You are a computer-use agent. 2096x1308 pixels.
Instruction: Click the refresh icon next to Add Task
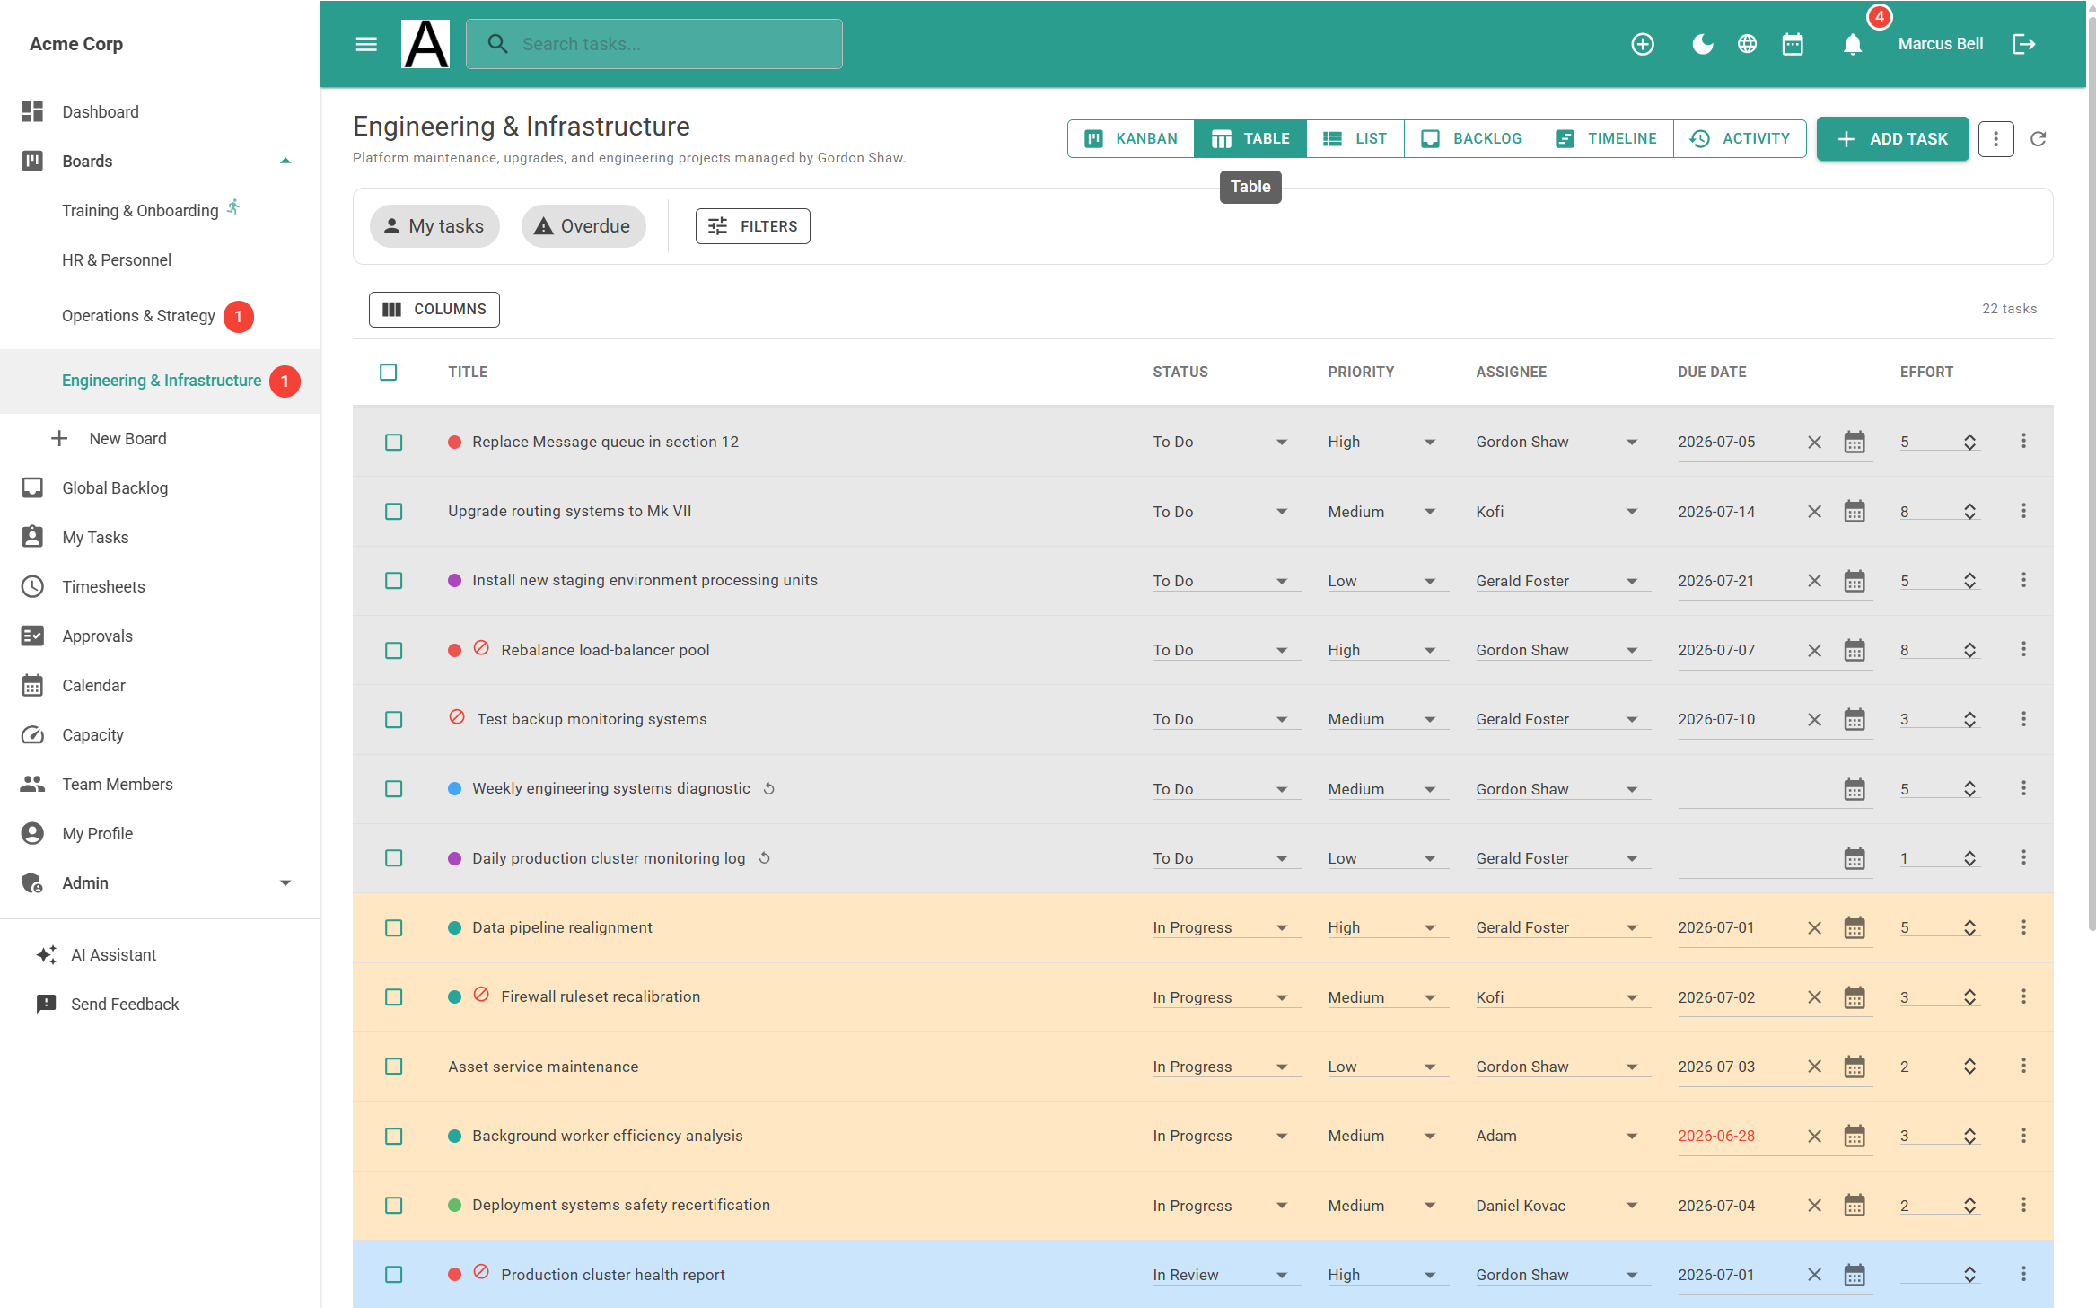point(2039,138)
